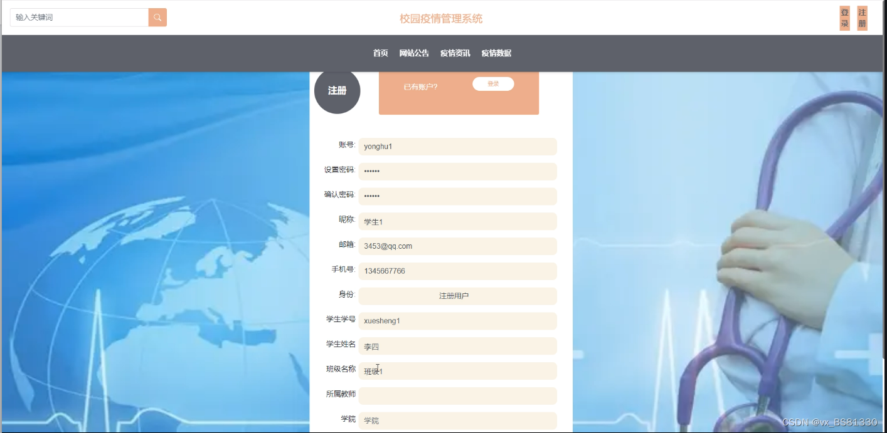Click the 学生学号 label

(341, 319)
